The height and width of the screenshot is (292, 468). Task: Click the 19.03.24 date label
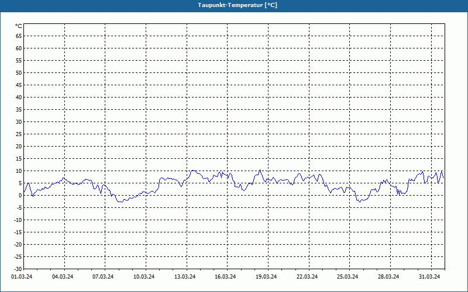coord(266,277)
